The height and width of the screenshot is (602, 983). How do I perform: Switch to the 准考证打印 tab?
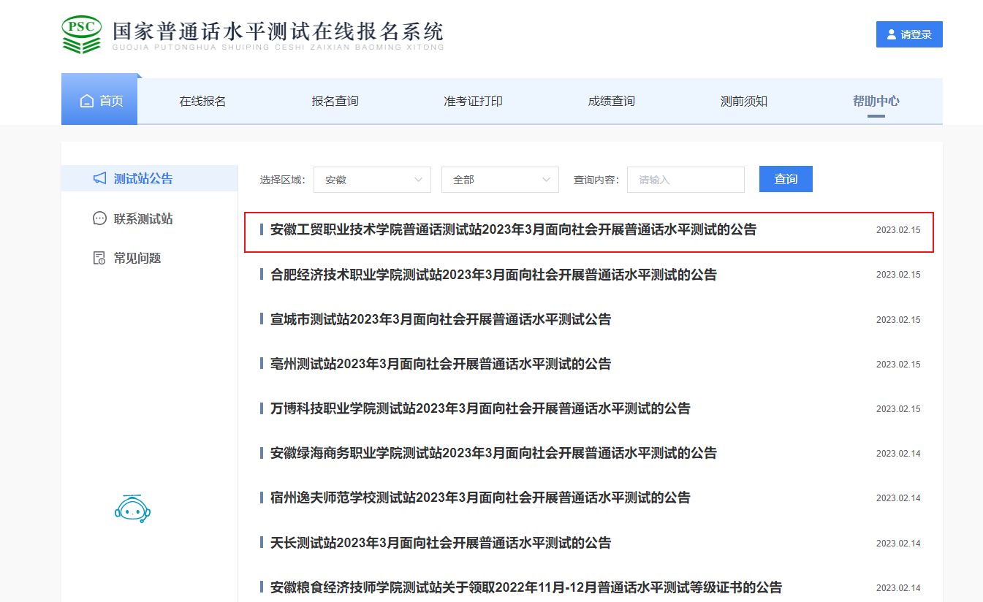point(473,102)
